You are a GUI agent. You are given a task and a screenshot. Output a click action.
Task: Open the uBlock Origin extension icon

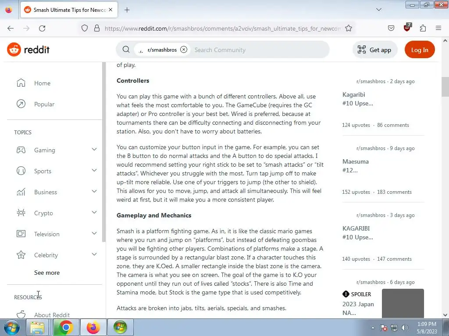407,28
